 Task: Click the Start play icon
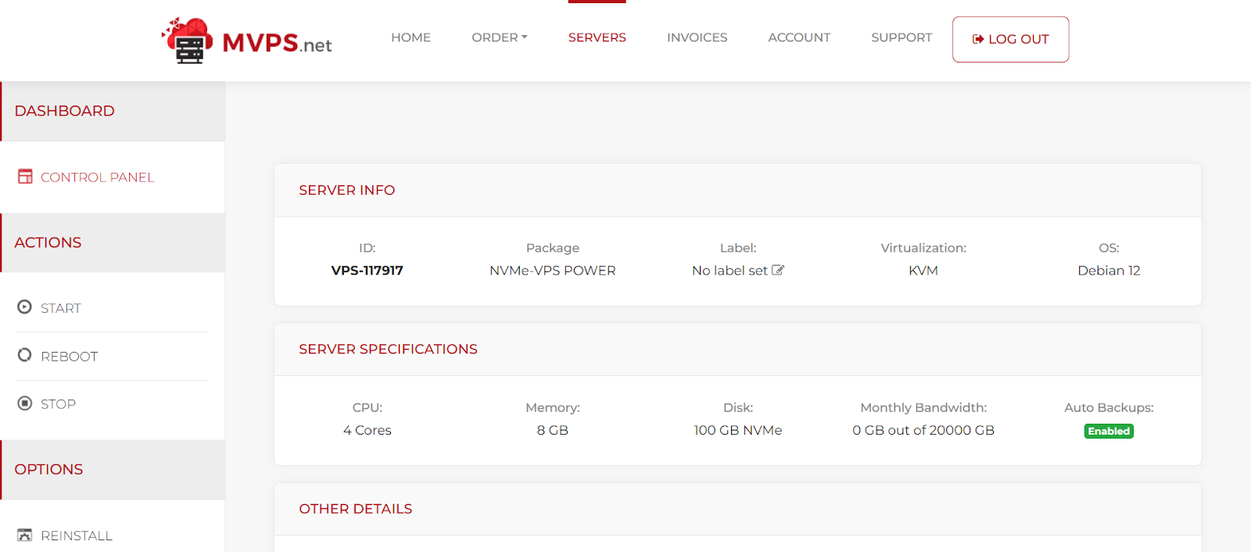click(x=25, y=307)
